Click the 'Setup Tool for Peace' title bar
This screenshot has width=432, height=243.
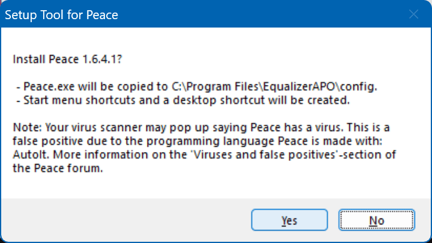tap(180, 15)
